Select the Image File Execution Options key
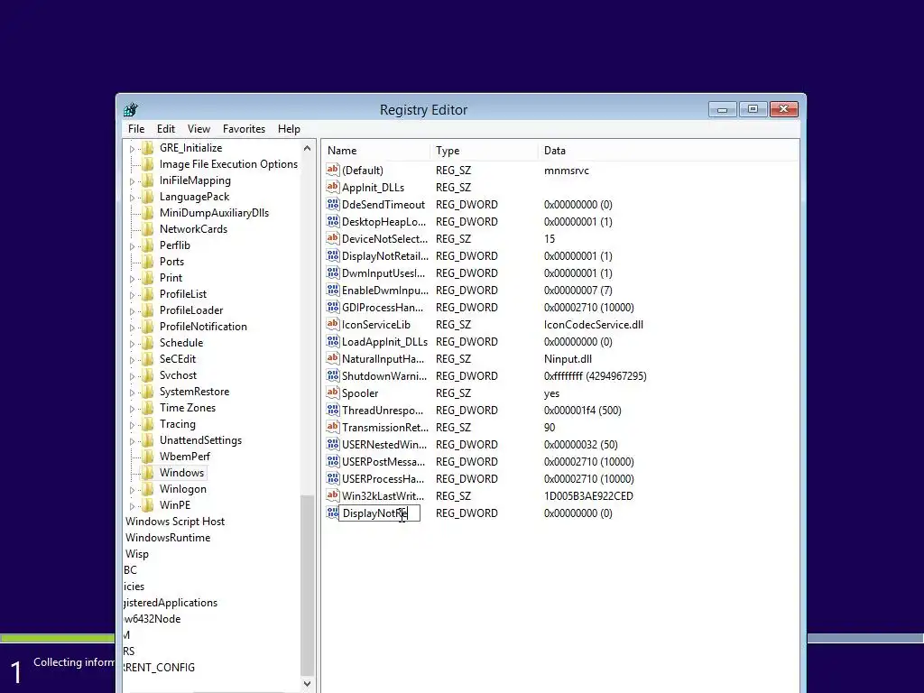Viewport: 924px width, 693px height. [228, 164]
